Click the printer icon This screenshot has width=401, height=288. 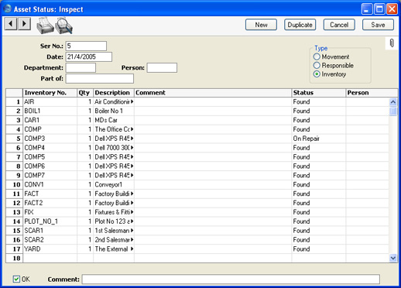(x=45, y=26)
